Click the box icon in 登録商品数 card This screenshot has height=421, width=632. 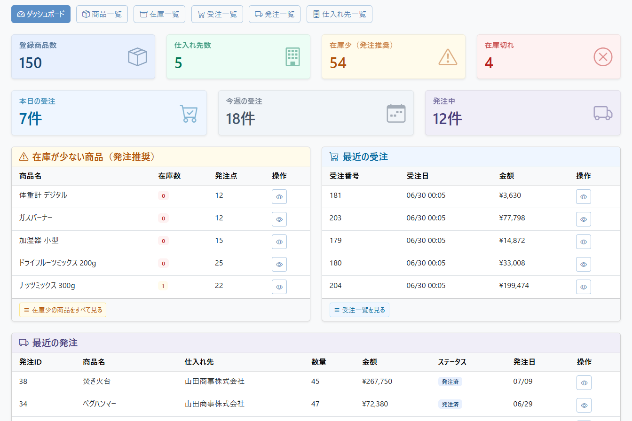(x=138, y=57)
